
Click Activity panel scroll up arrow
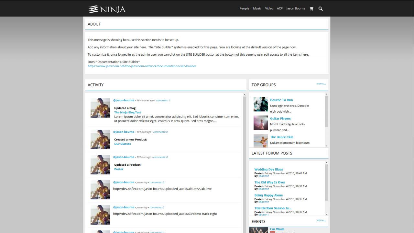pyautogui.click(x=245, y=95)
